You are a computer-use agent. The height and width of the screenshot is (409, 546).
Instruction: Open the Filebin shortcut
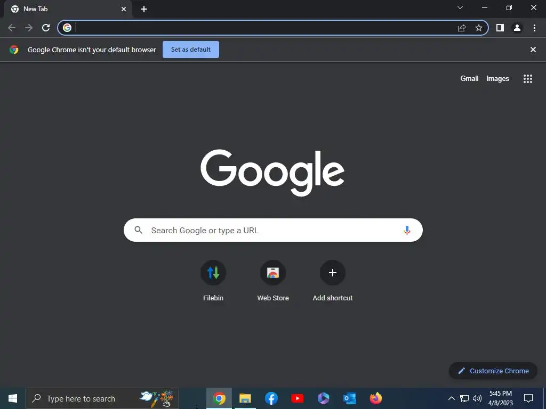pyautogui.click(x=213, y=281)
